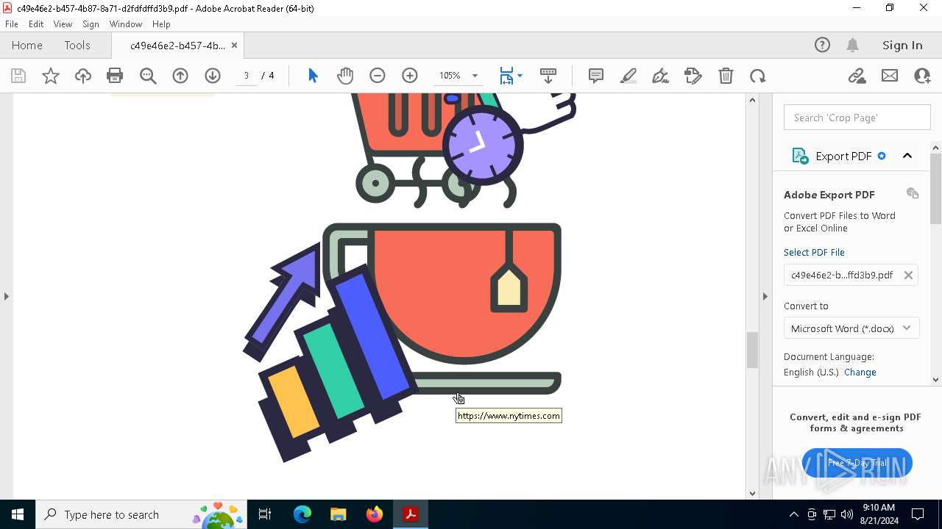942x529 pixels.
Task: Open the Edit menu
Action: point(36,24)
